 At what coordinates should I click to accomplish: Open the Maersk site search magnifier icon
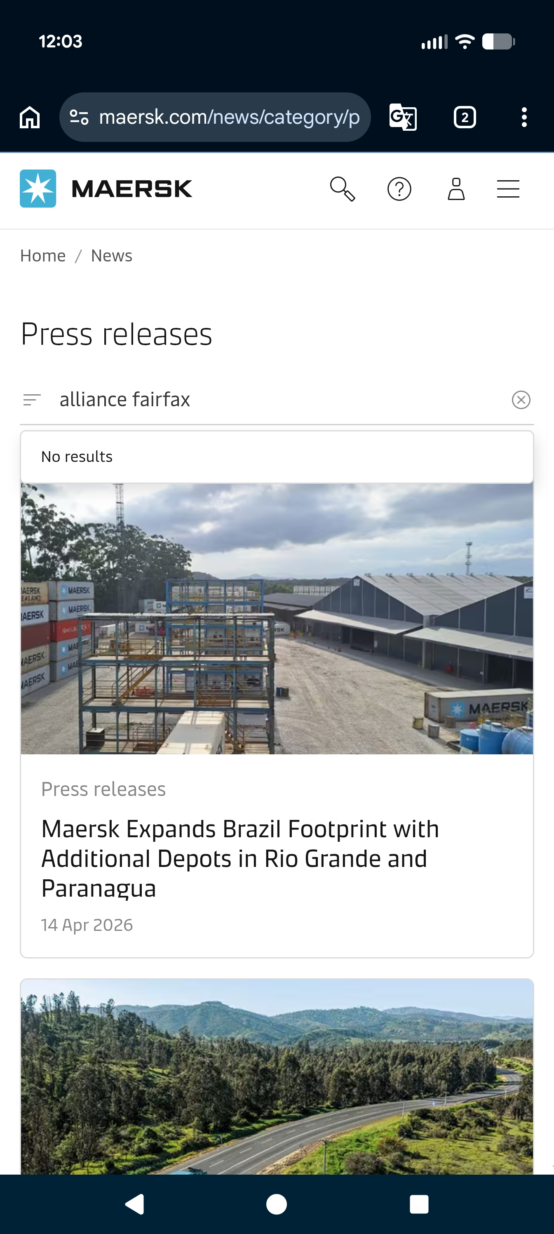pyautogui.click(x=343, y=189)
